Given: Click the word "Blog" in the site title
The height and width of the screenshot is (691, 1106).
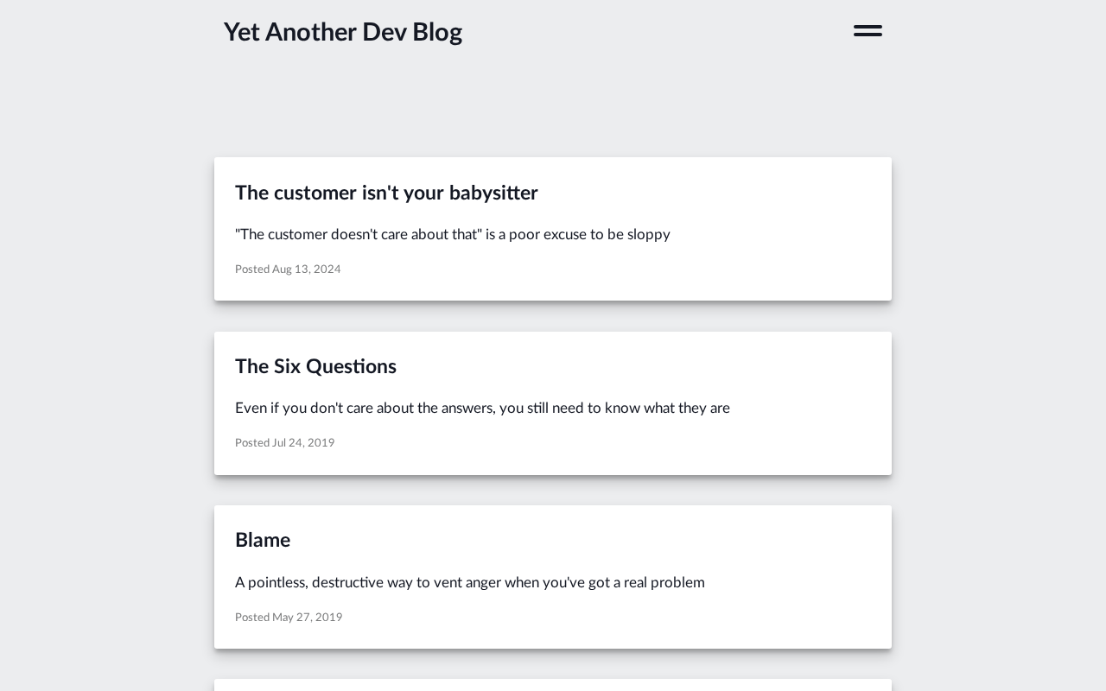Looking at the screenshot, I should point(437,32).
